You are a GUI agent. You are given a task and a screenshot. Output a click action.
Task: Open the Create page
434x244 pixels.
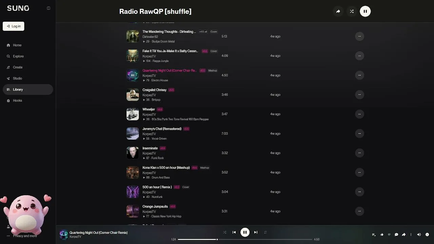pyautogui.click(x=28, y=67)
